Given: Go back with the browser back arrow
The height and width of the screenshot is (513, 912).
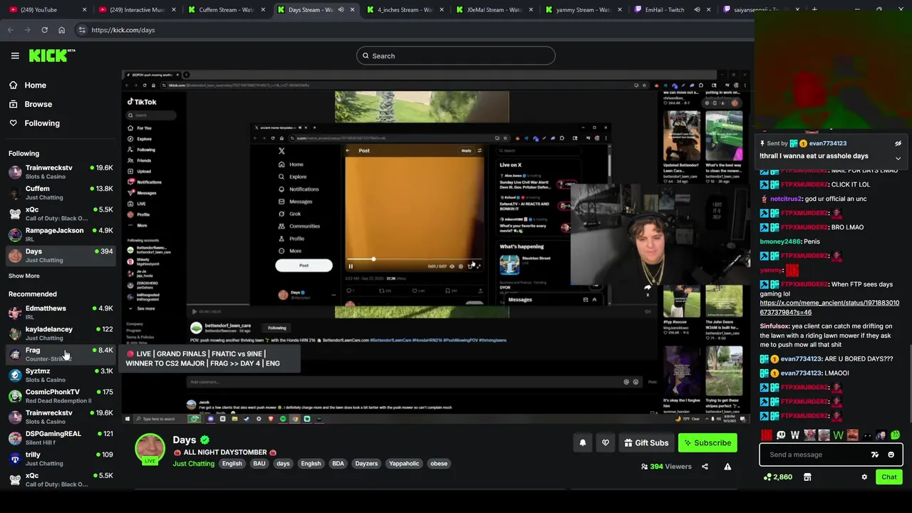Looking at the screenshot, I should coord(10,30).
